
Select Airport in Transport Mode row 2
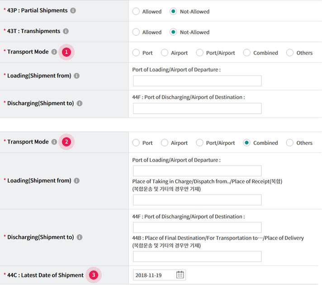(x=165, y=143)
